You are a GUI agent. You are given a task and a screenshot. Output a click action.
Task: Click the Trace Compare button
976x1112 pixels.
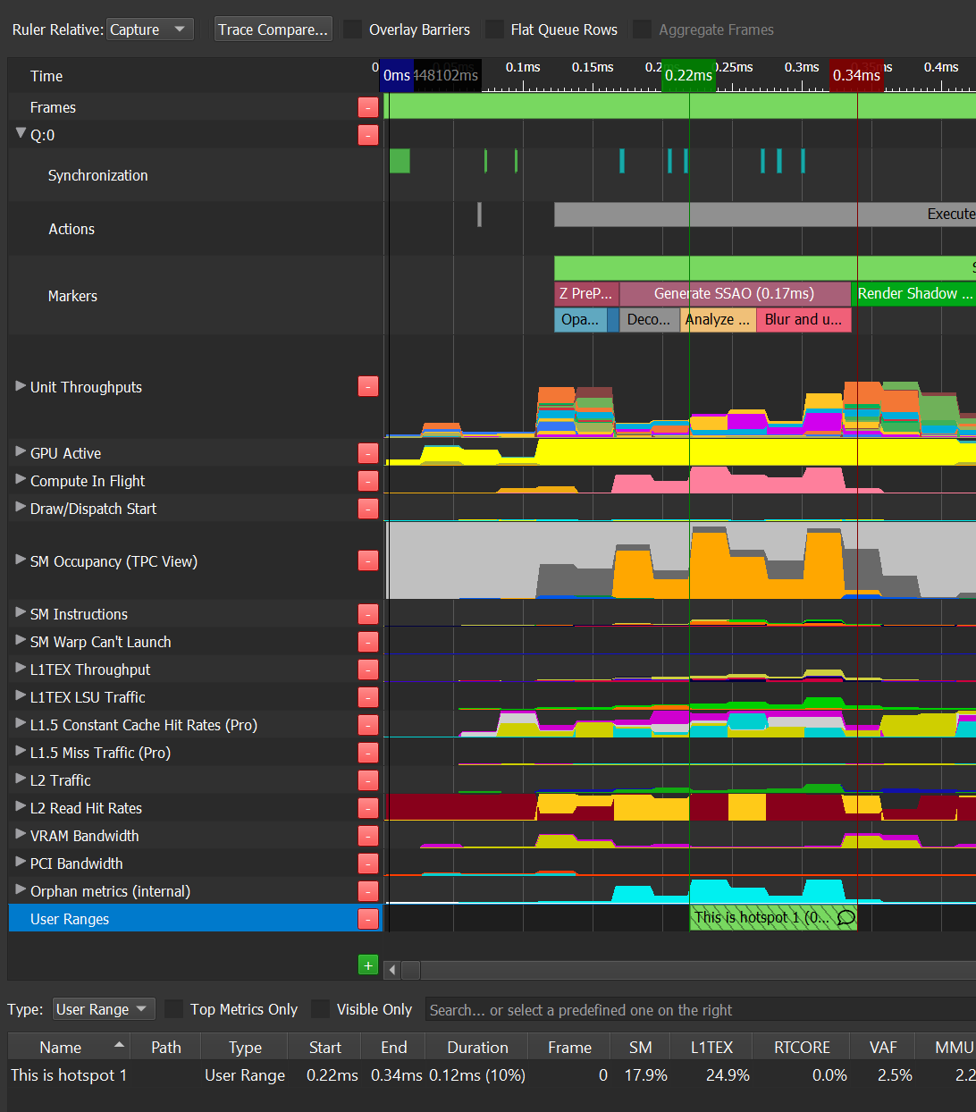(273, 29)
